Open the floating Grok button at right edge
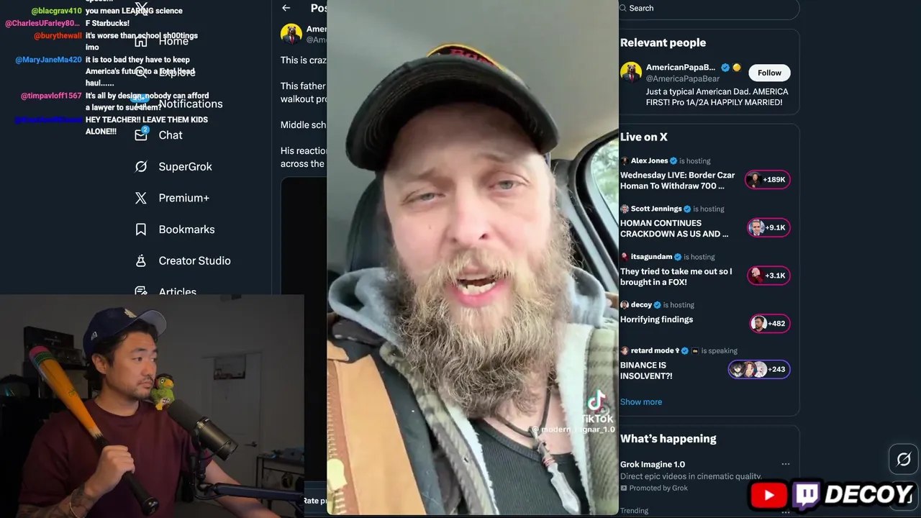 click(x=904, y=459)
